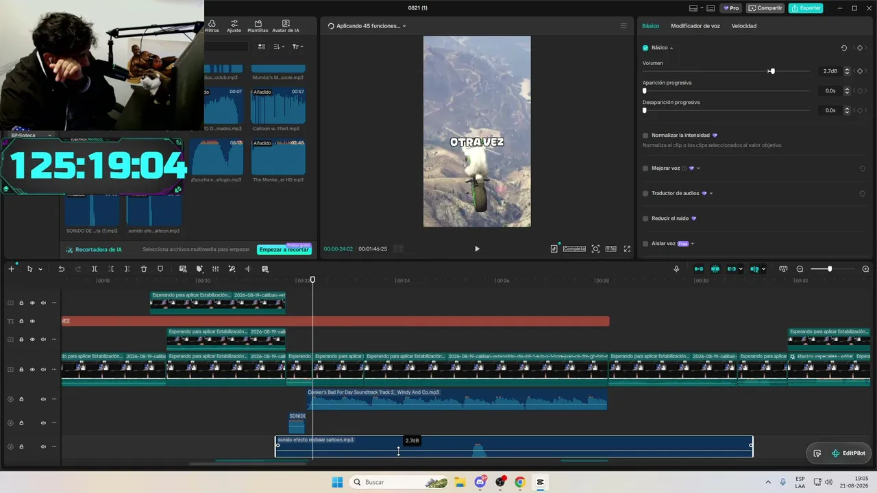Screen dimensions: 877x493
Task: Hide the top video track with eye icon
Action: click(32, 303)
